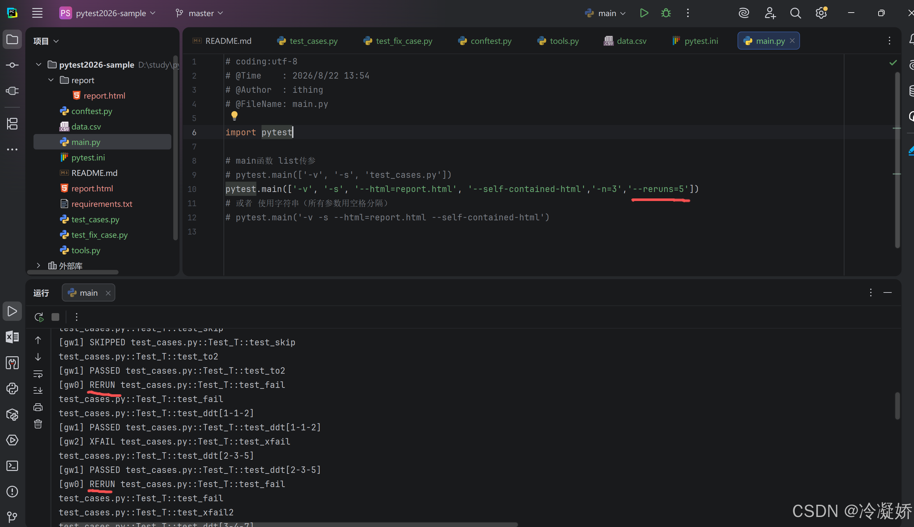This screenshot has height=527, width=914.
Task: Open the Services tool window icon
Action: tap(12, 440)
